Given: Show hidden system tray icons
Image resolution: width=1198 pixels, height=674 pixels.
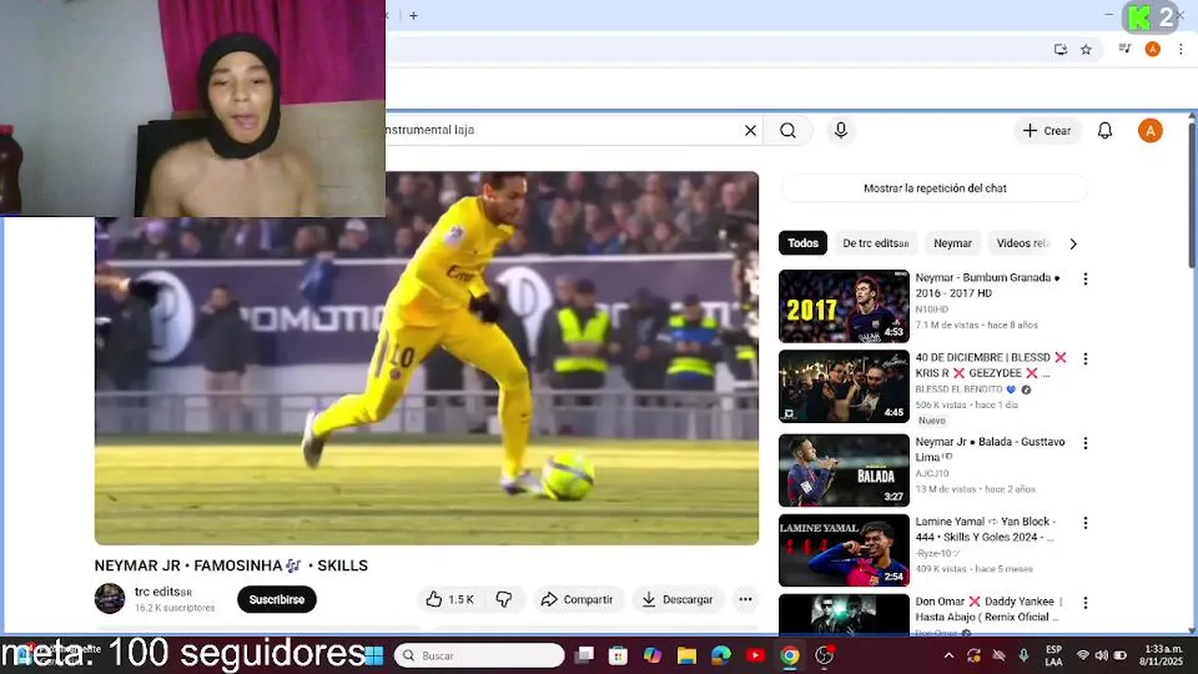Looking at the screenshot, I should point(949,655).
